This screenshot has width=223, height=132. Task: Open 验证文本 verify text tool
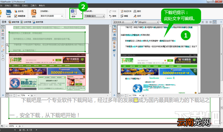click(x=126, y=11)
